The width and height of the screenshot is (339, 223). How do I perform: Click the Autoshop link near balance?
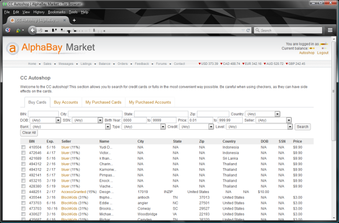point(307,53)
